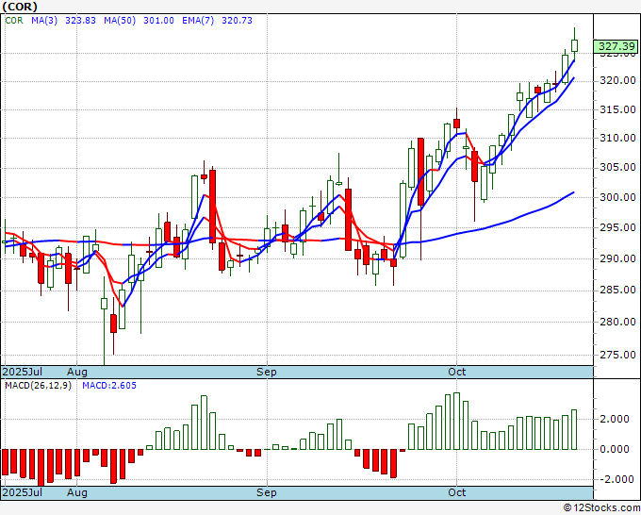Select the COR legend label

pos(14,21)
